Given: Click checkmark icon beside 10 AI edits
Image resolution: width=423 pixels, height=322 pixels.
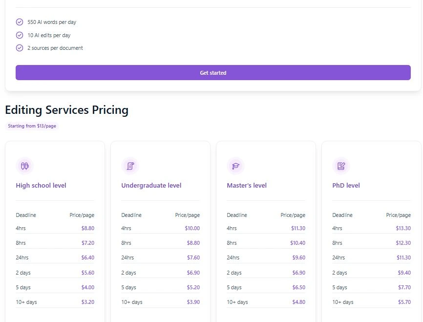Looking at the screenshot, I should click(x=20, y=35).
